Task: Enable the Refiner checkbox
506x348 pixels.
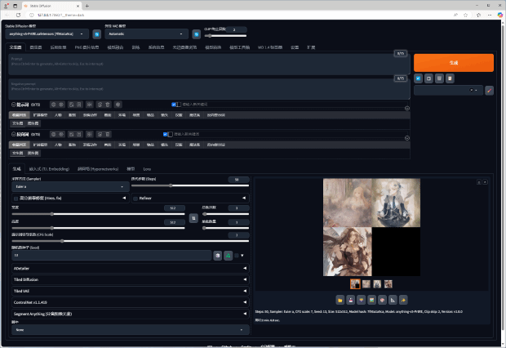Action: tap(135, 199)
